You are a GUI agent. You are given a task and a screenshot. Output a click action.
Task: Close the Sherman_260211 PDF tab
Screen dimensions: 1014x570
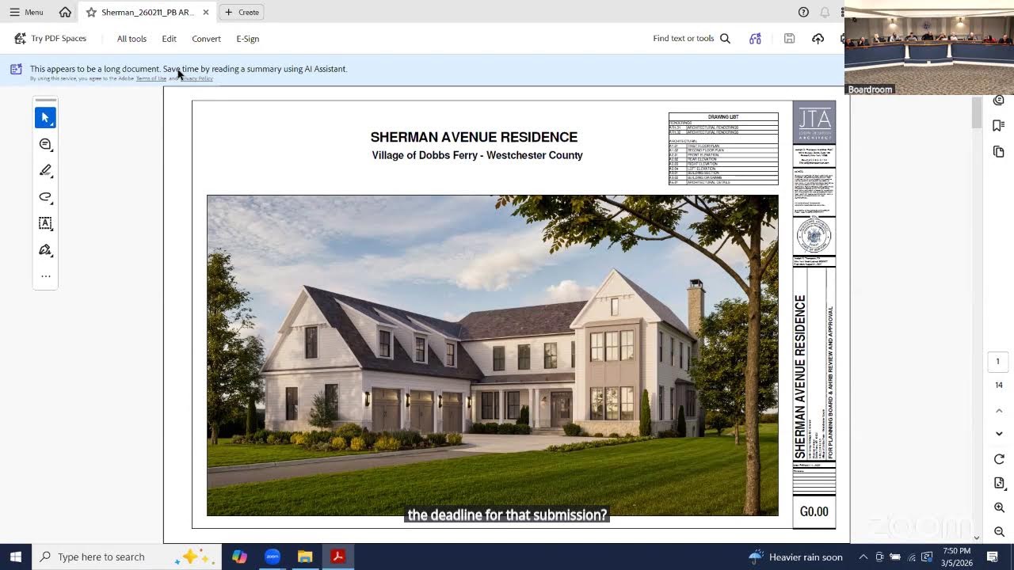[x=206, y=12]
